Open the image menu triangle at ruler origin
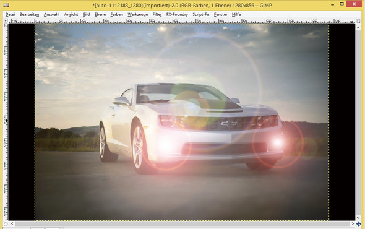This screenshot has height=229, width=365. pyautogui.click(x=6, y=20)
